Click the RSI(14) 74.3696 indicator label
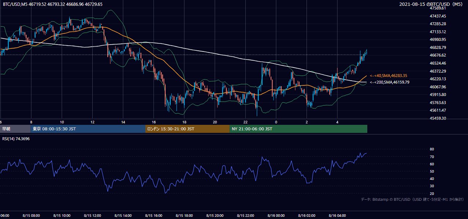This screenshot has width=468, height=219. 16,139
